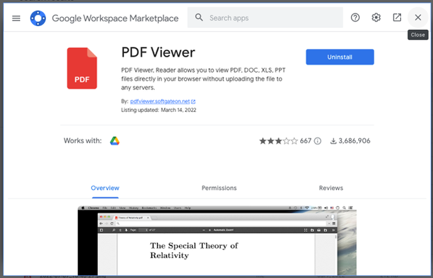This screenshot has height=278, width=433.
Task: Click the search magnifier icon
Action: click(x=199, y=18)
